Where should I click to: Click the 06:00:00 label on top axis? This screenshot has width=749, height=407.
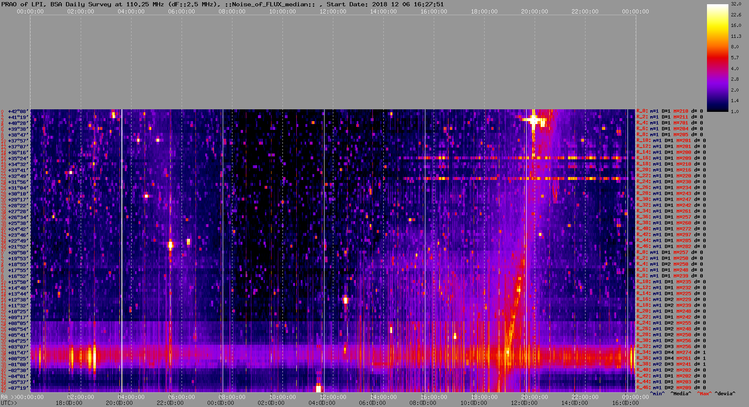click(182, 12)
